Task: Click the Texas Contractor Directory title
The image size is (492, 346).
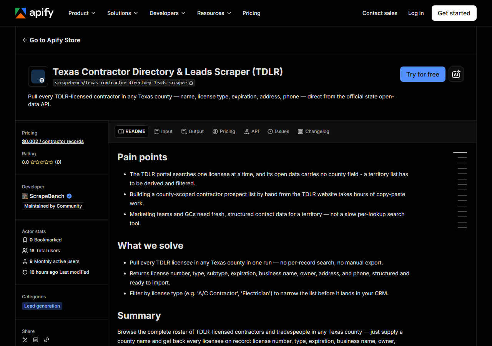Action: click(168, 72)
